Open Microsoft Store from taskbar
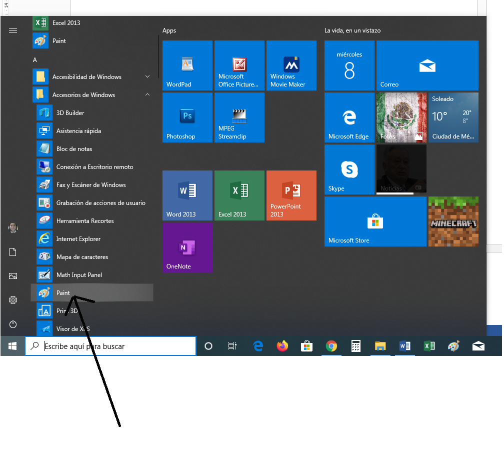This screenshot has width=504, height=453. [307, 346]
